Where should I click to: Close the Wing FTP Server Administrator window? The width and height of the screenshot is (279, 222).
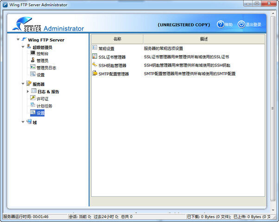click(269, 4)
